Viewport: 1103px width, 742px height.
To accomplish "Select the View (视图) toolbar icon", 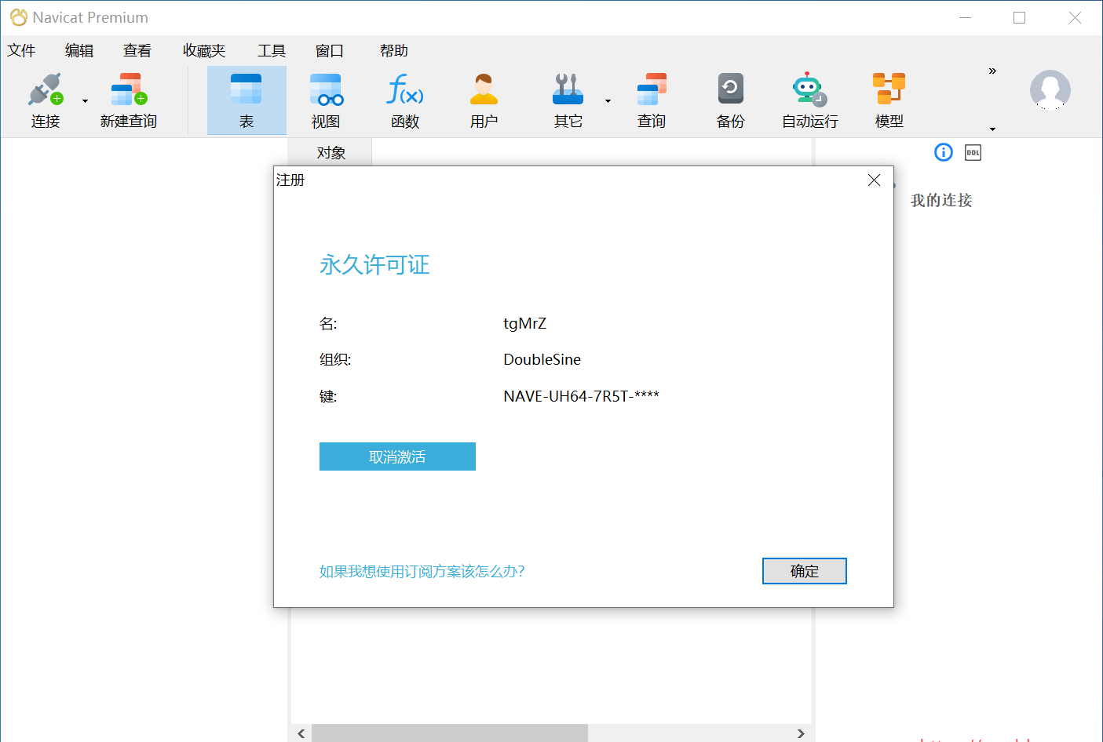I will [x=326, y=89].
